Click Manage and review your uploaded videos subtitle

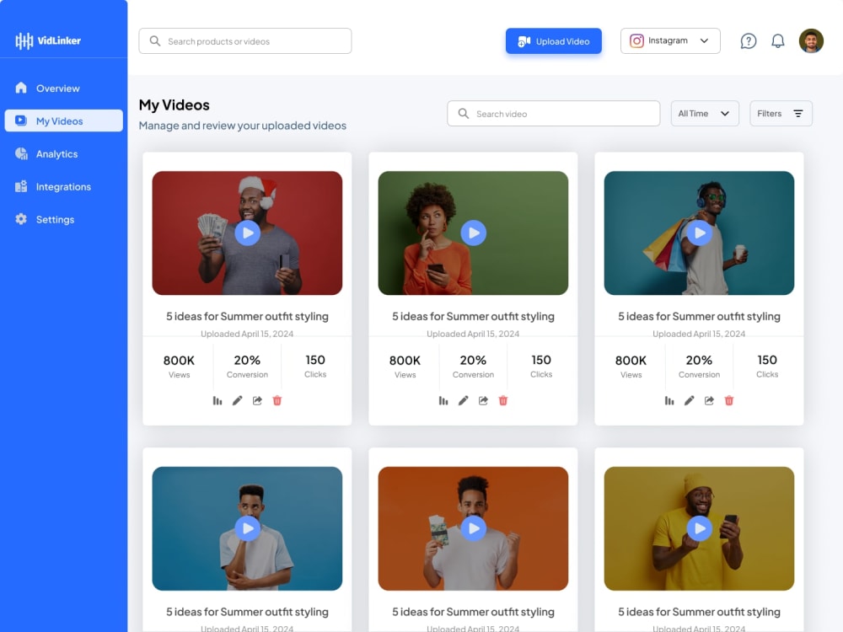pyautogui.click(x=243, y=126)
